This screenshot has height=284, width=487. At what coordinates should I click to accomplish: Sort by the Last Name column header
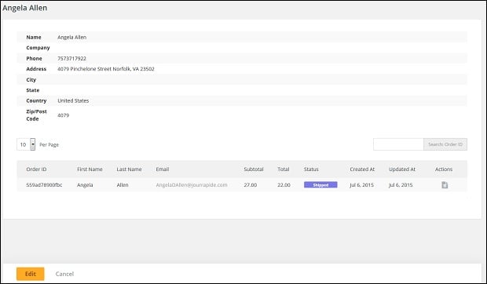[129, 169]
